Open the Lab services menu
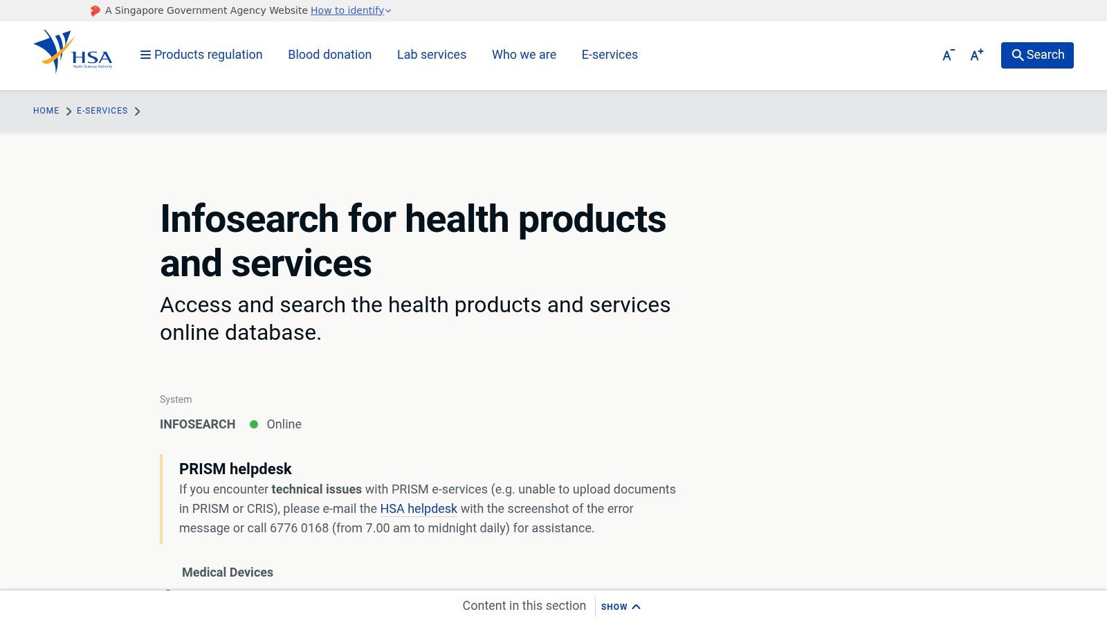 (432, 55)
